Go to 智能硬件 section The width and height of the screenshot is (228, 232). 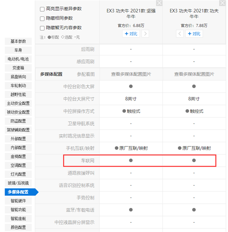click(18, 201)
